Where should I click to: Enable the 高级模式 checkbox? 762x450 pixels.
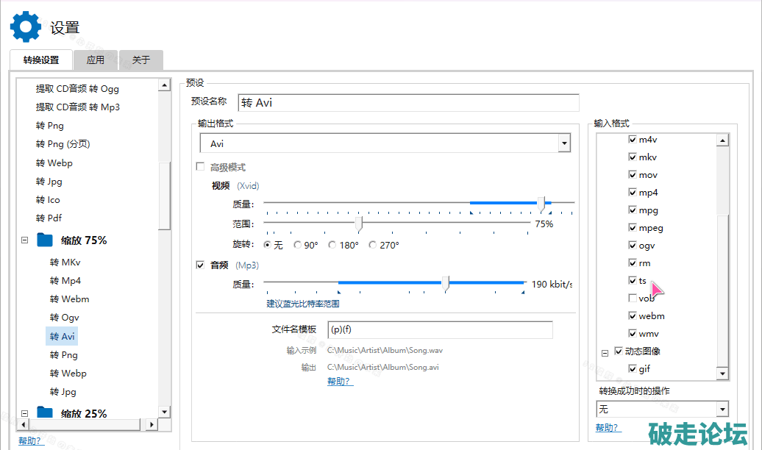[200, 167]
